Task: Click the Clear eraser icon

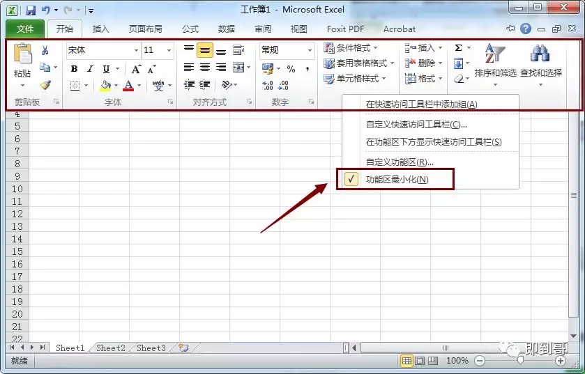Action: click(459, 79)
